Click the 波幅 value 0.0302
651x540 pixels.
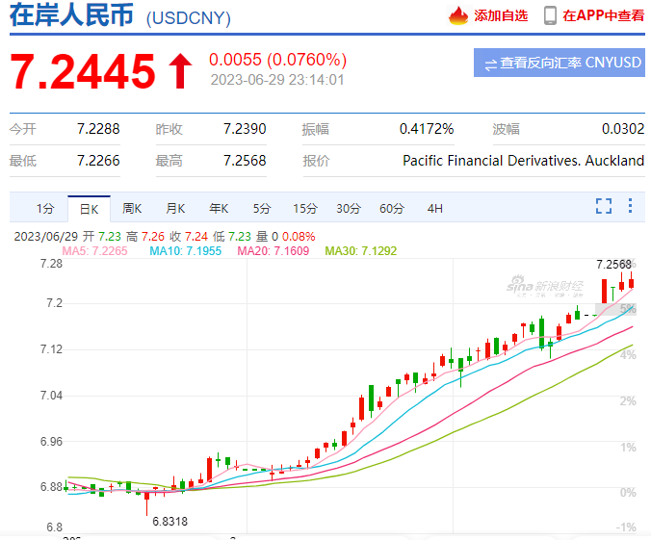623,129
